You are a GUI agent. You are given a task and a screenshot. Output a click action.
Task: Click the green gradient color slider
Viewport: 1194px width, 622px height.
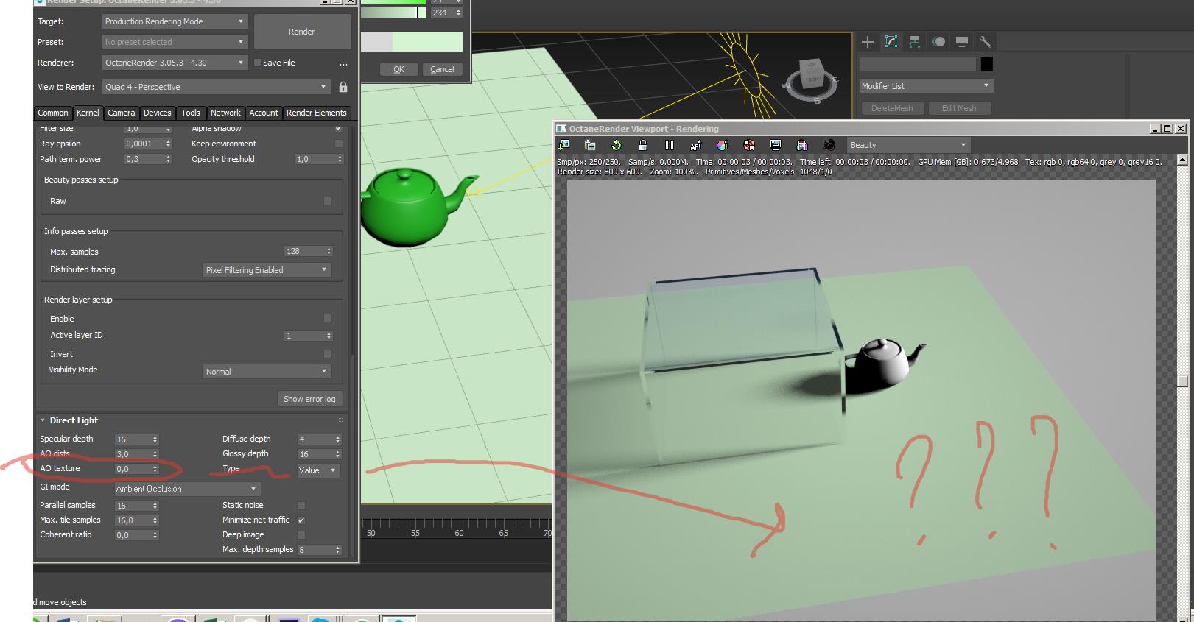[x=393, y=13]
